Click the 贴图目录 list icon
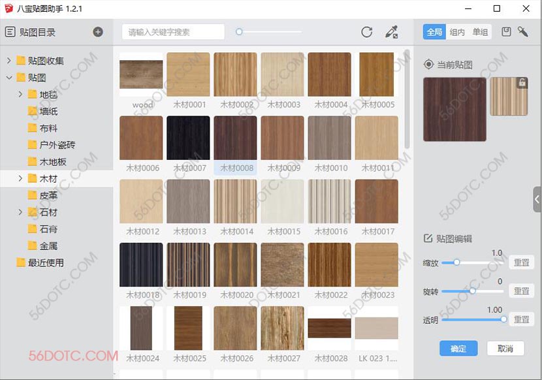This screenshot has width=542, height=380. (10, 32)
